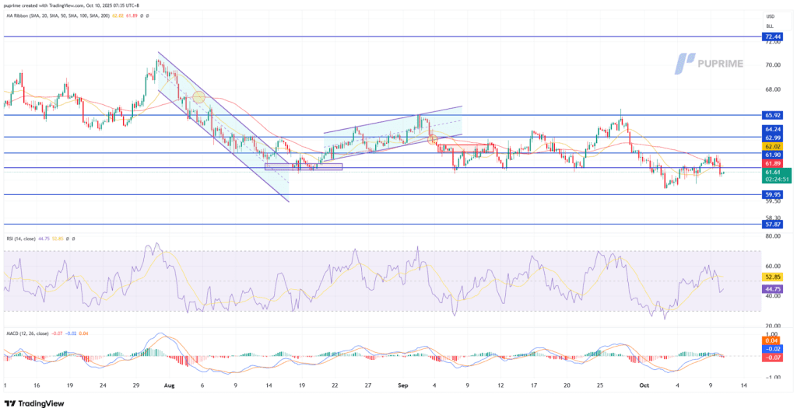This screenshot has width=797, height=415.
Task: Click the 72.44 resistance price label
Action: (773, 37)
